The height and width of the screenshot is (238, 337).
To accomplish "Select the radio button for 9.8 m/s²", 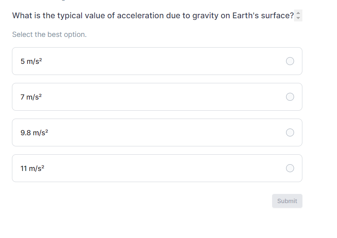I will 290,132.
